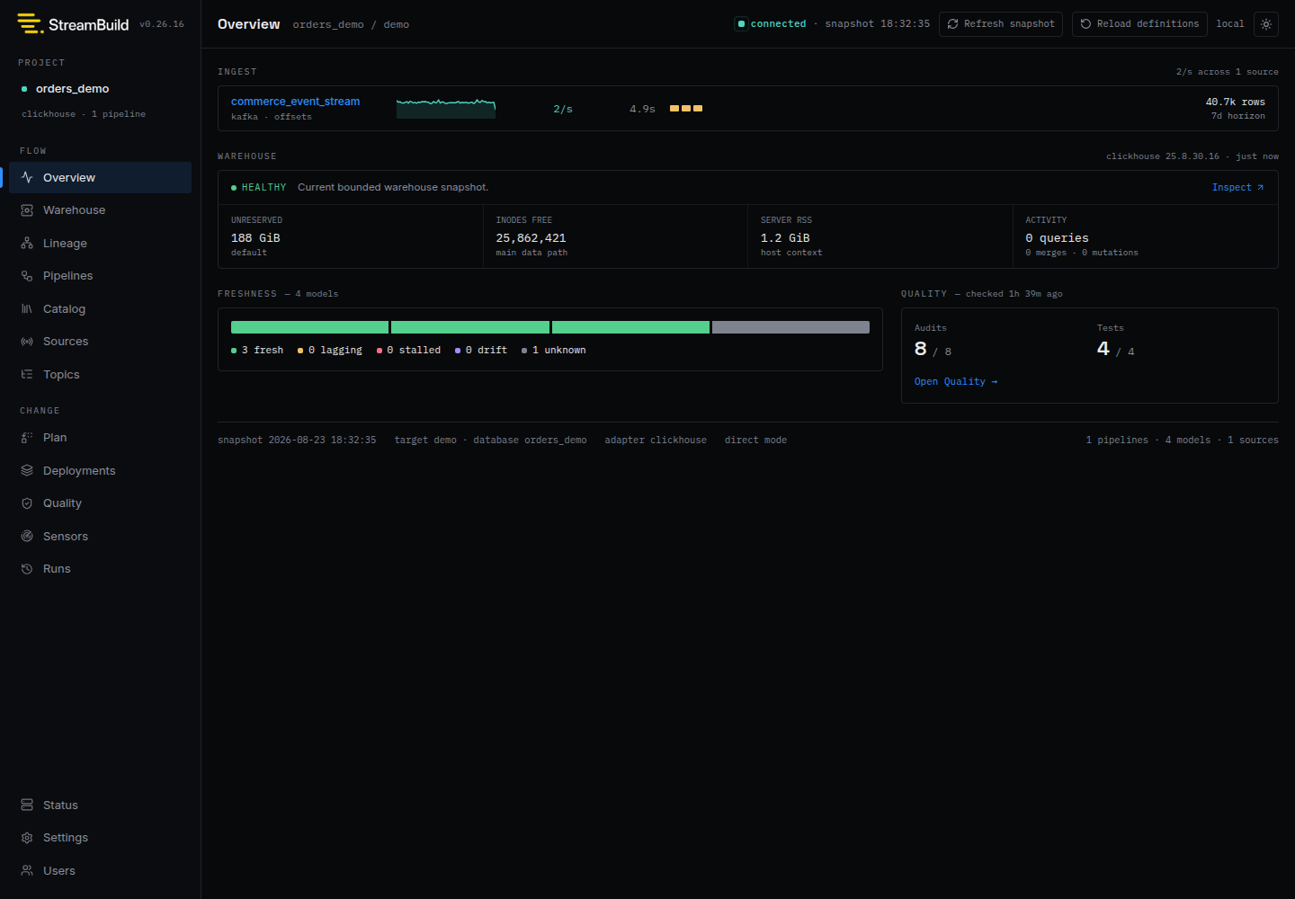This screenshot has width=1295, height=899.
Task: Click the '0 queries' activity value
Action: point(1057,238)
